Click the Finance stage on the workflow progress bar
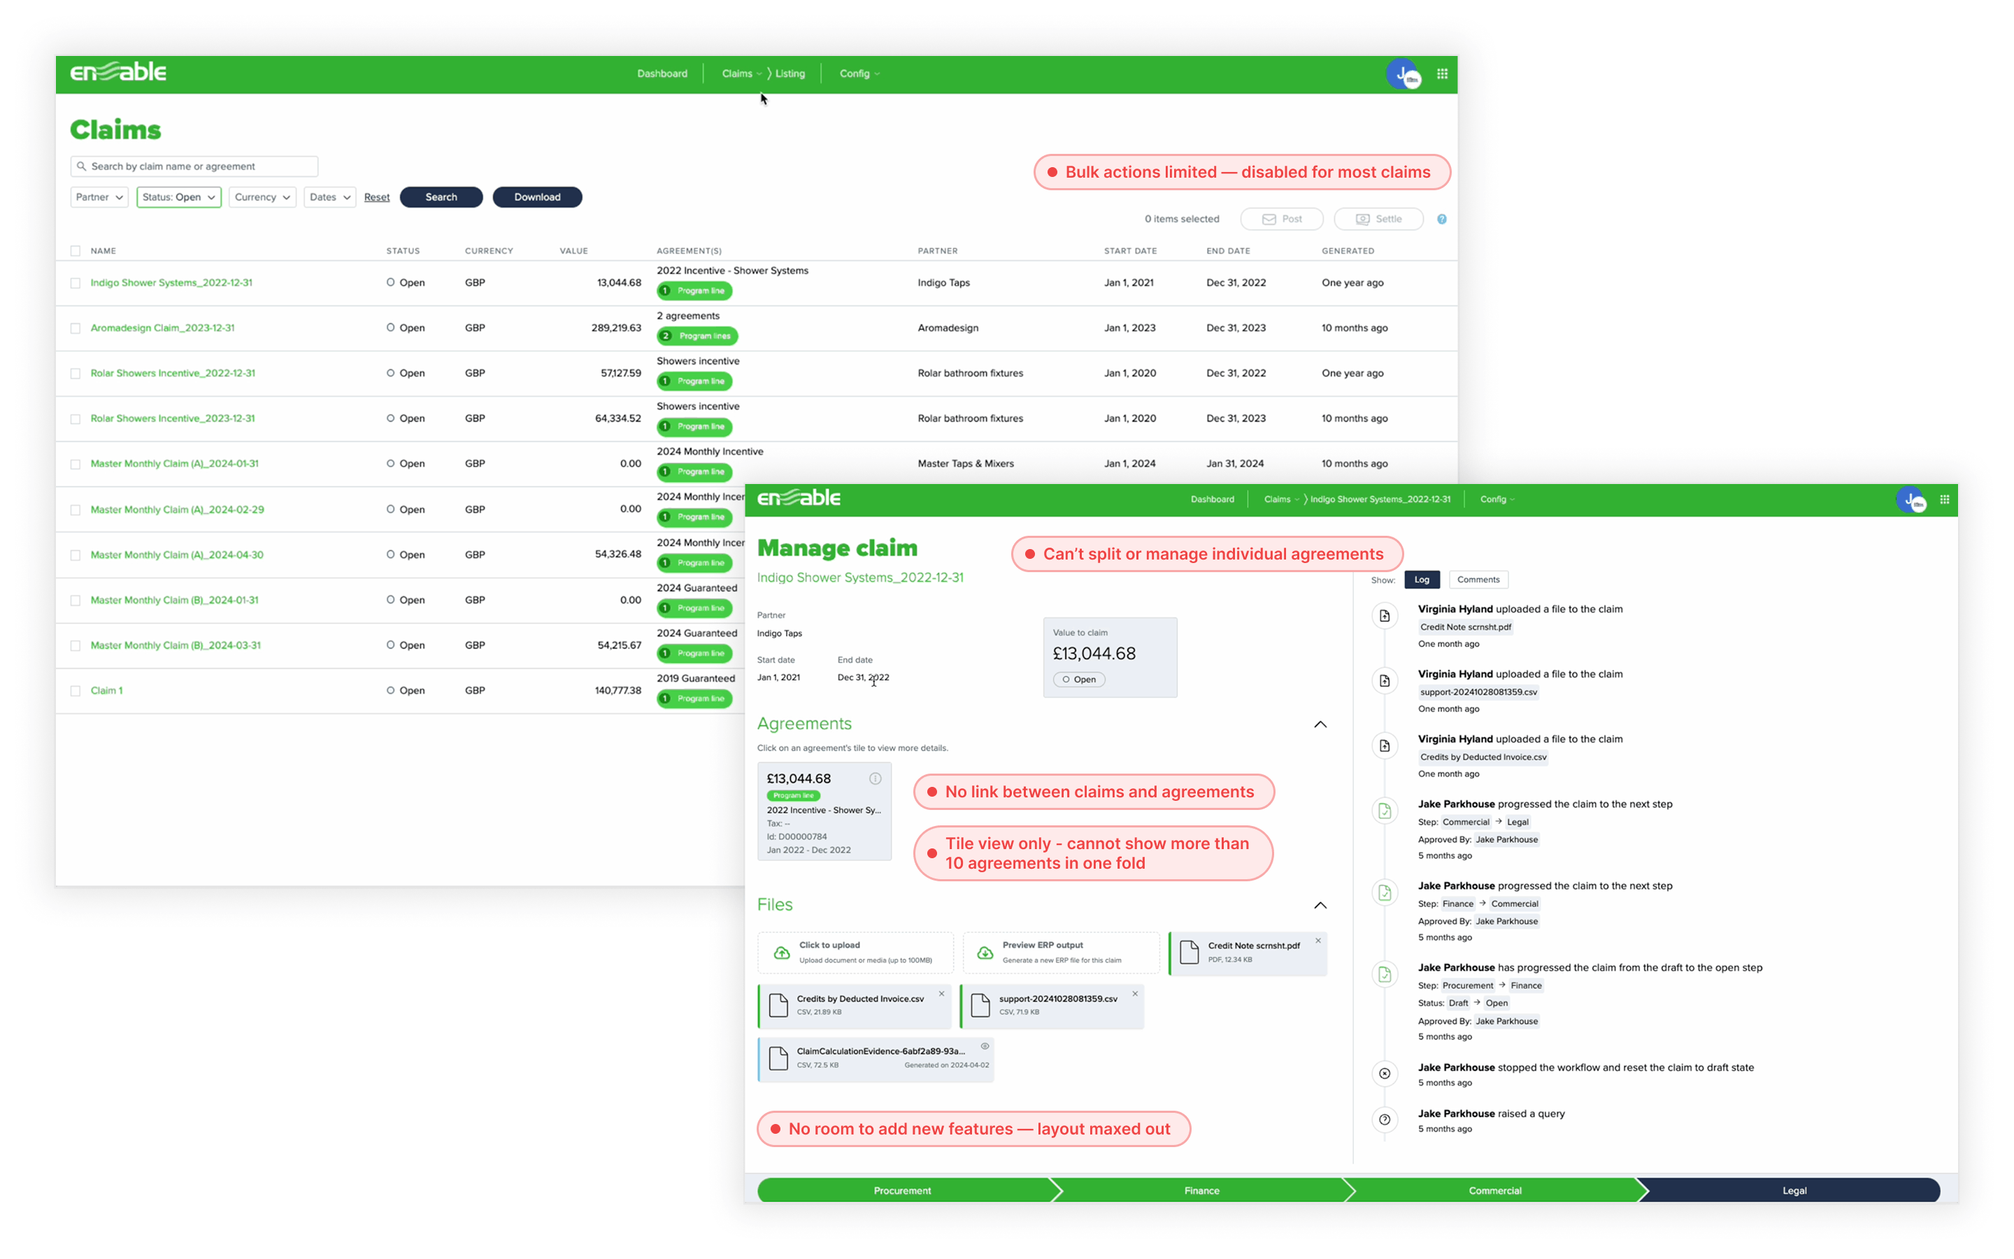This screenshot has height=1259, width=2014. coord(1201,1190)
